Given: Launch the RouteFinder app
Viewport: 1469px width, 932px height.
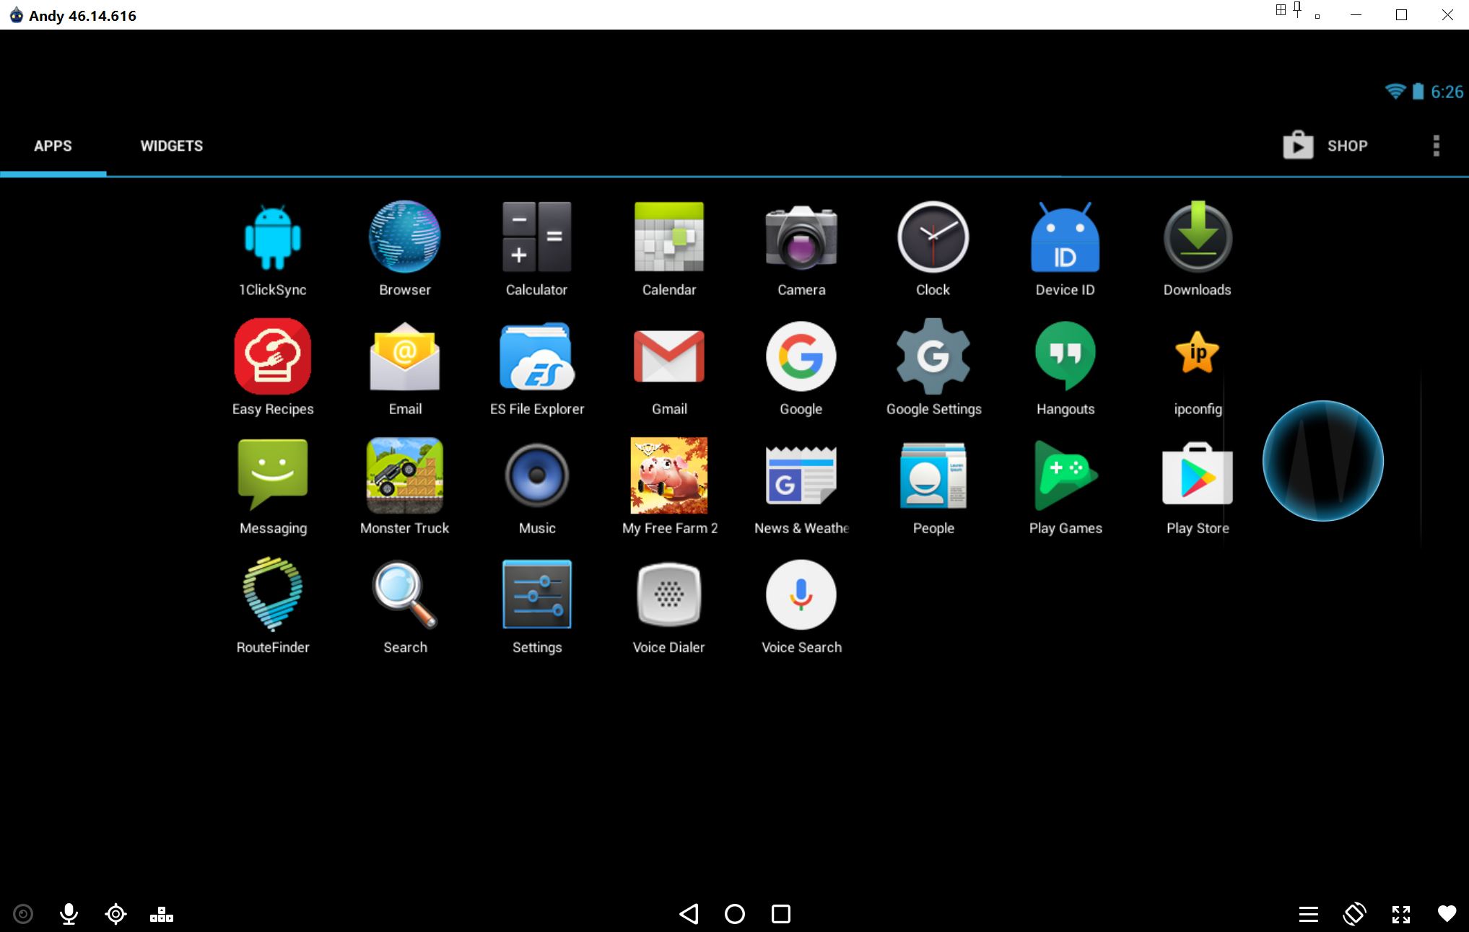Looking at the screenshot, I should [x=273, y=606].
